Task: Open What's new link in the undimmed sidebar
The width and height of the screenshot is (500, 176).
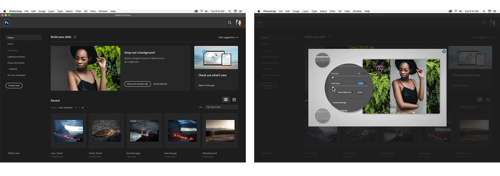Action: [x=14, y=153]
